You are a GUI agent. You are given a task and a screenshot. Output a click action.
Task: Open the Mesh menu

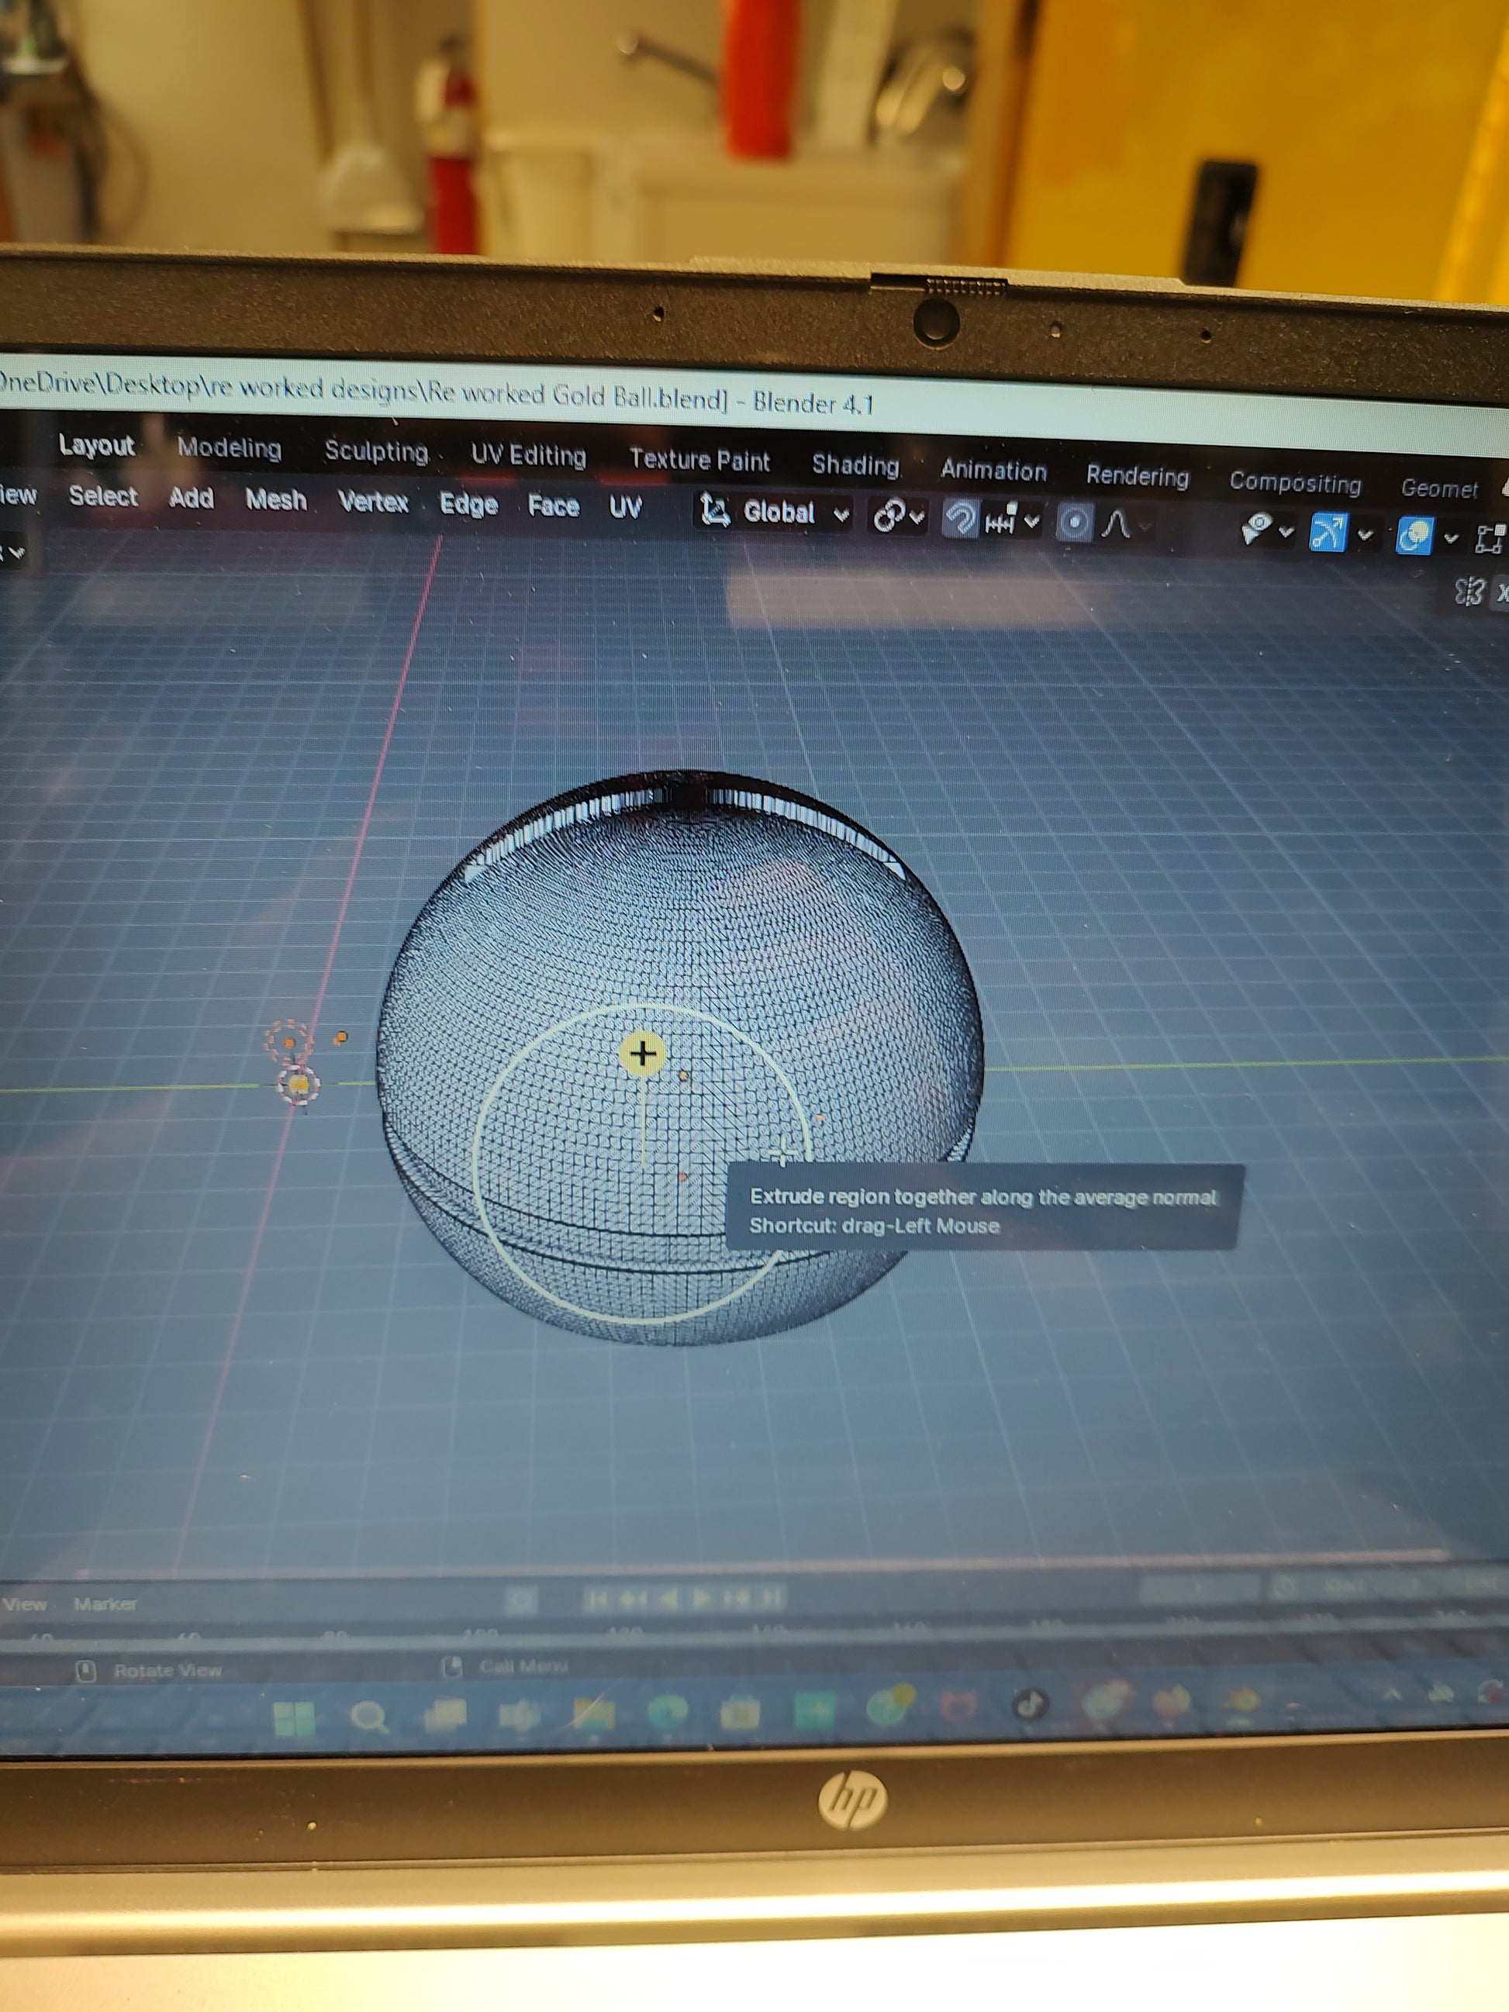(x=275, y=499)
